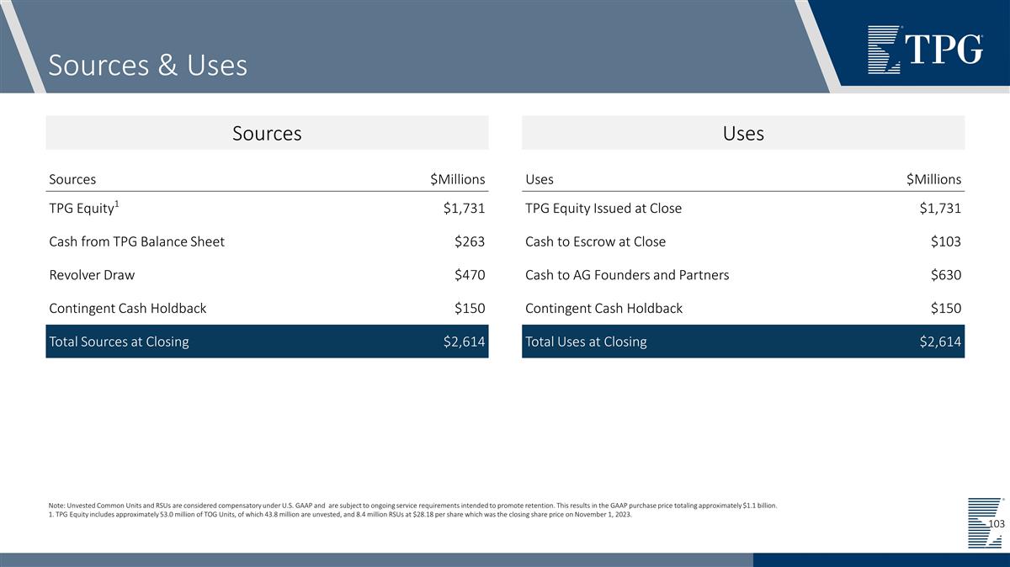Click the page number 103
This screenshot has width=1010, height=567.
[x=996, y=524]
